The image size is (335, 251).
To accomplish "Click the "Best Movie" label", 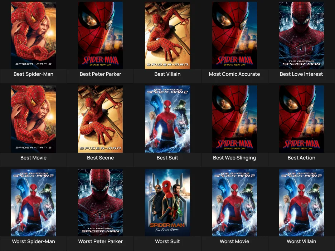I will pos(33,158).
